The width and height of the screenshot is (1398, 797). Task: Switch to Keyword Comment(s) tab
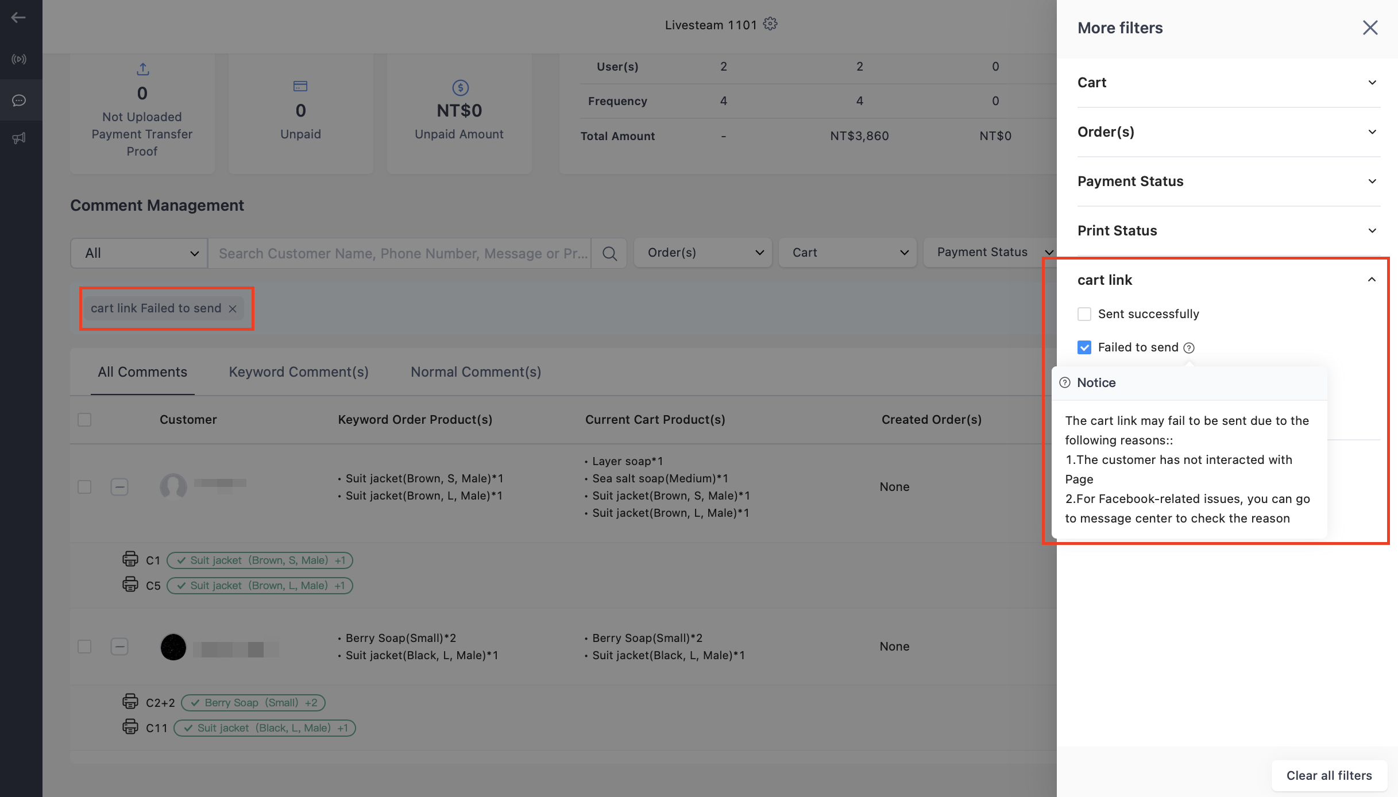coord(299,372)
